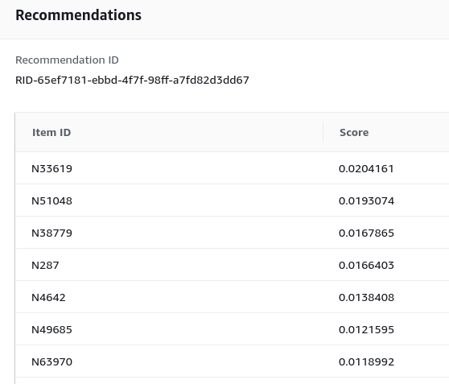449x384 pixels.
Task: Select item N287 in the table
Action: (45, 265)
